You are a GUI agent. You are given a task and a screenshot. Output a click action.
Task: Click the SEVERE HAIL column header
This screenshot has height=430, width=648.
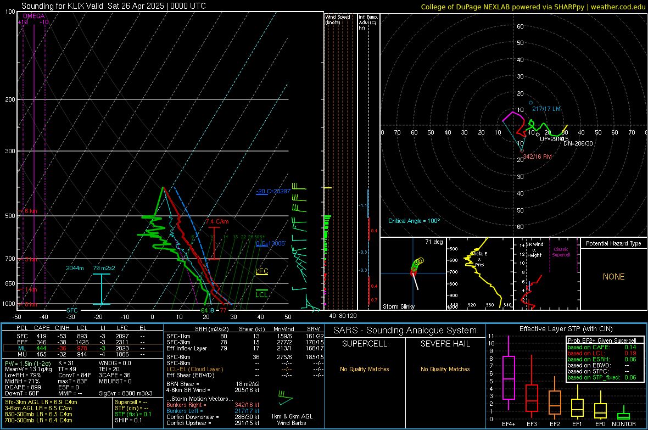click(445, 344)
